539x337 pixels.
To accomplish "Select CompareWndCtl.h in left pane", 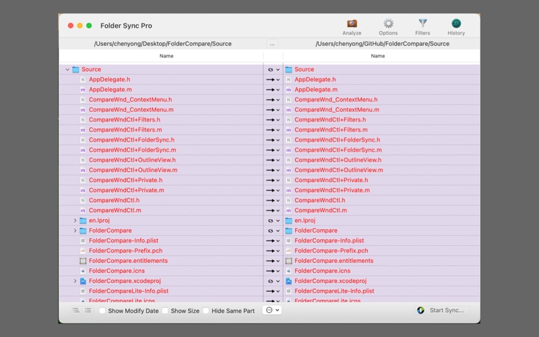I will click(x=114, y=200).
